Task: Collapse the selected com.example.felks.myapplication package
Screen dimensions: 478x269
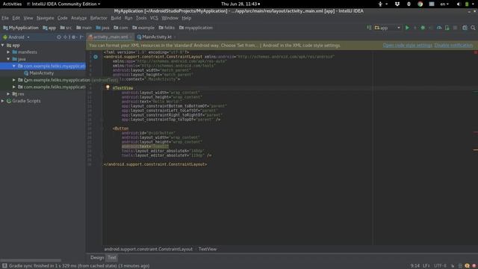Action: [14, 67]
